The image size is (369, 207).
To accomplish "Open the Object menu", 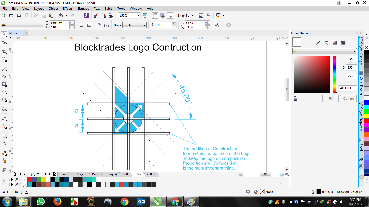I will 53,9.
